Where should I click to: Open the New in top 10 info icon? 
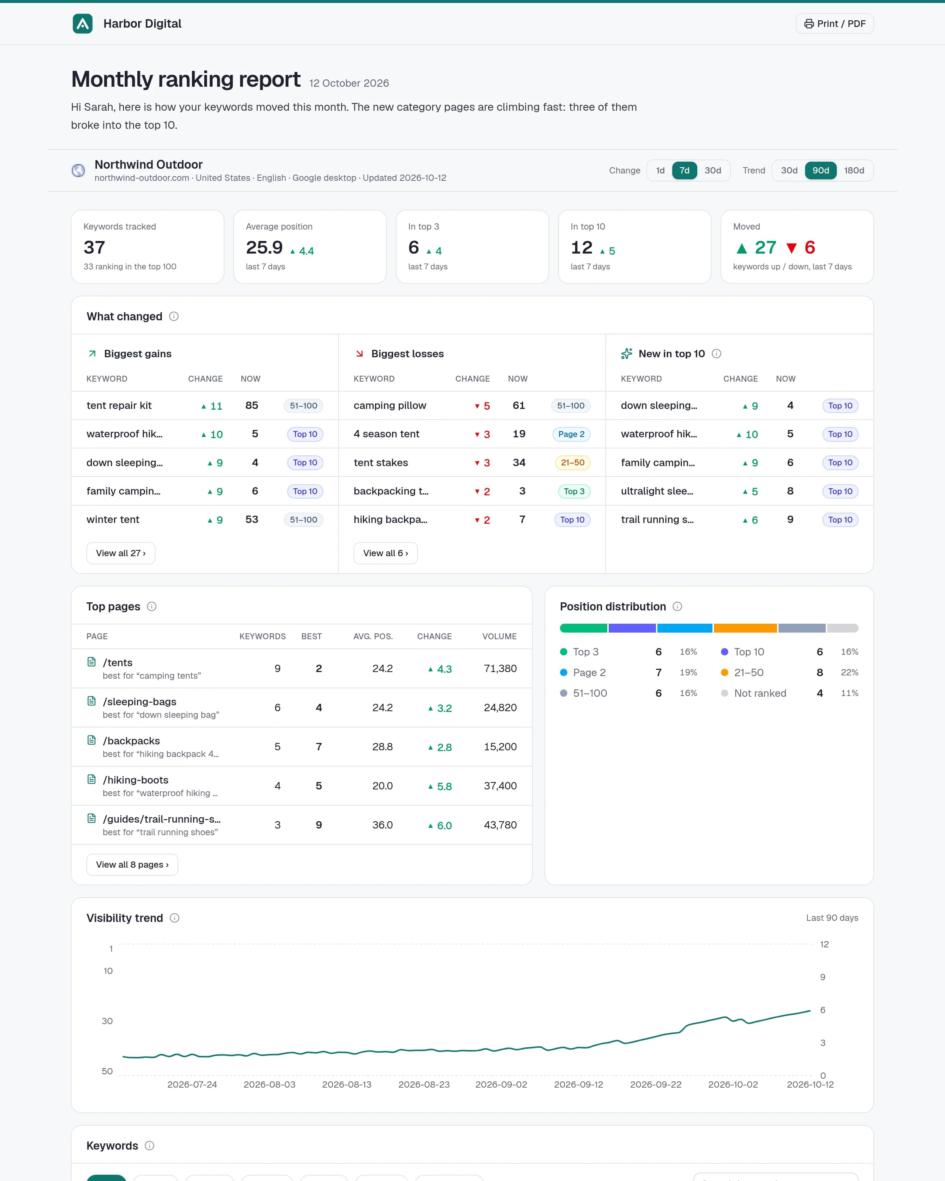pos(716,354)
